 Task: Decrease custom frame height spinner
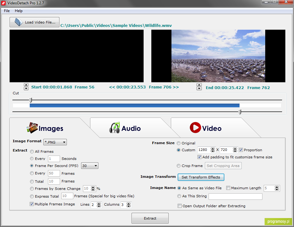click(235, 151)
